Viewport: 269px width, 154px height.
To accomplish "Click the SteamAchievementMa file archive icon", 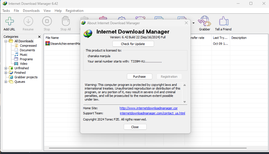I will click(48, 43).
